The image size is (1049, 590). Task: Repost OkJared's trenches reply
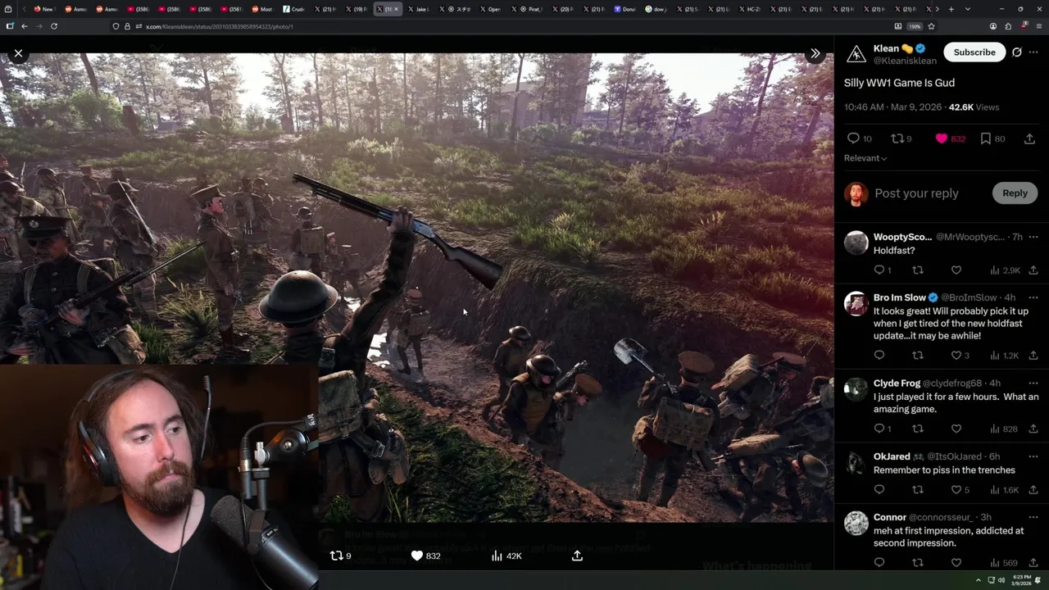[x=918, y=490]
